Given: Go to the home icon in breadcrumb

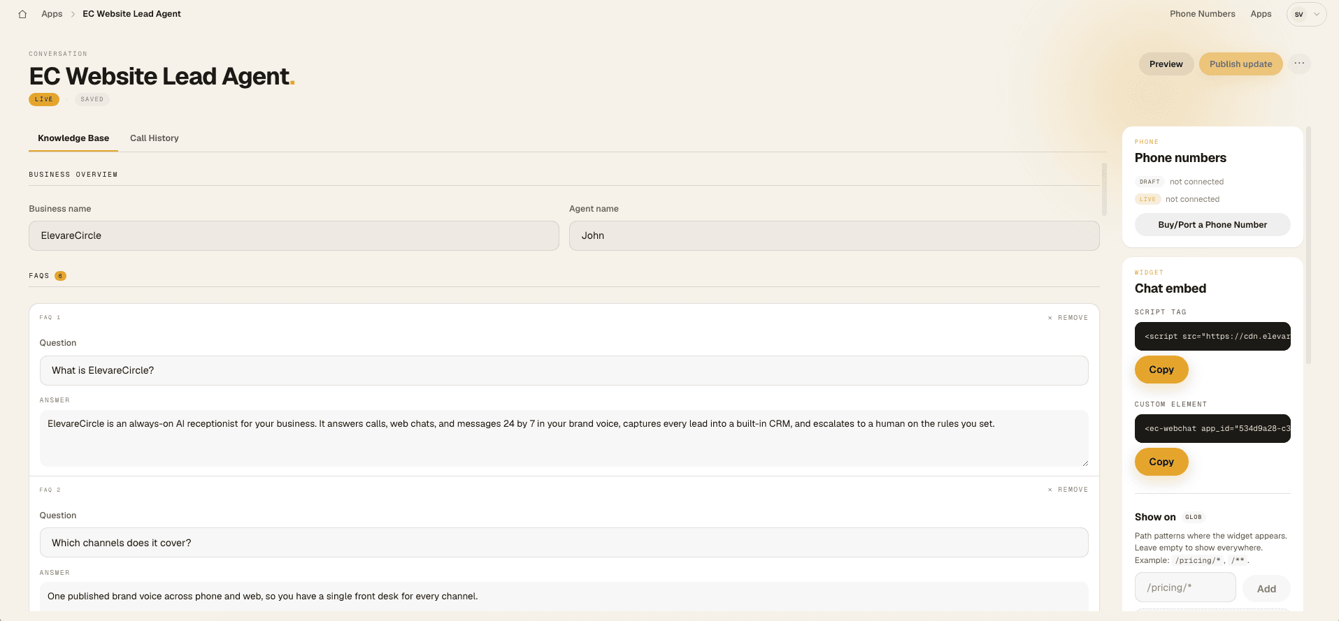Looking at the screenshot, I should (x=22, y=14).
